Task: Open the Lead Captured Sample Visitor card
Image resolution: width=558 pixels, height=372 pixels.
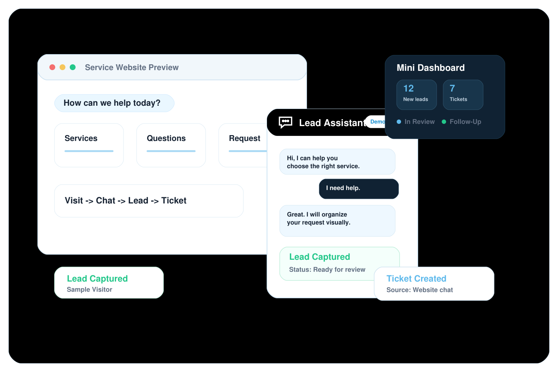Action: tap(109, 283)
